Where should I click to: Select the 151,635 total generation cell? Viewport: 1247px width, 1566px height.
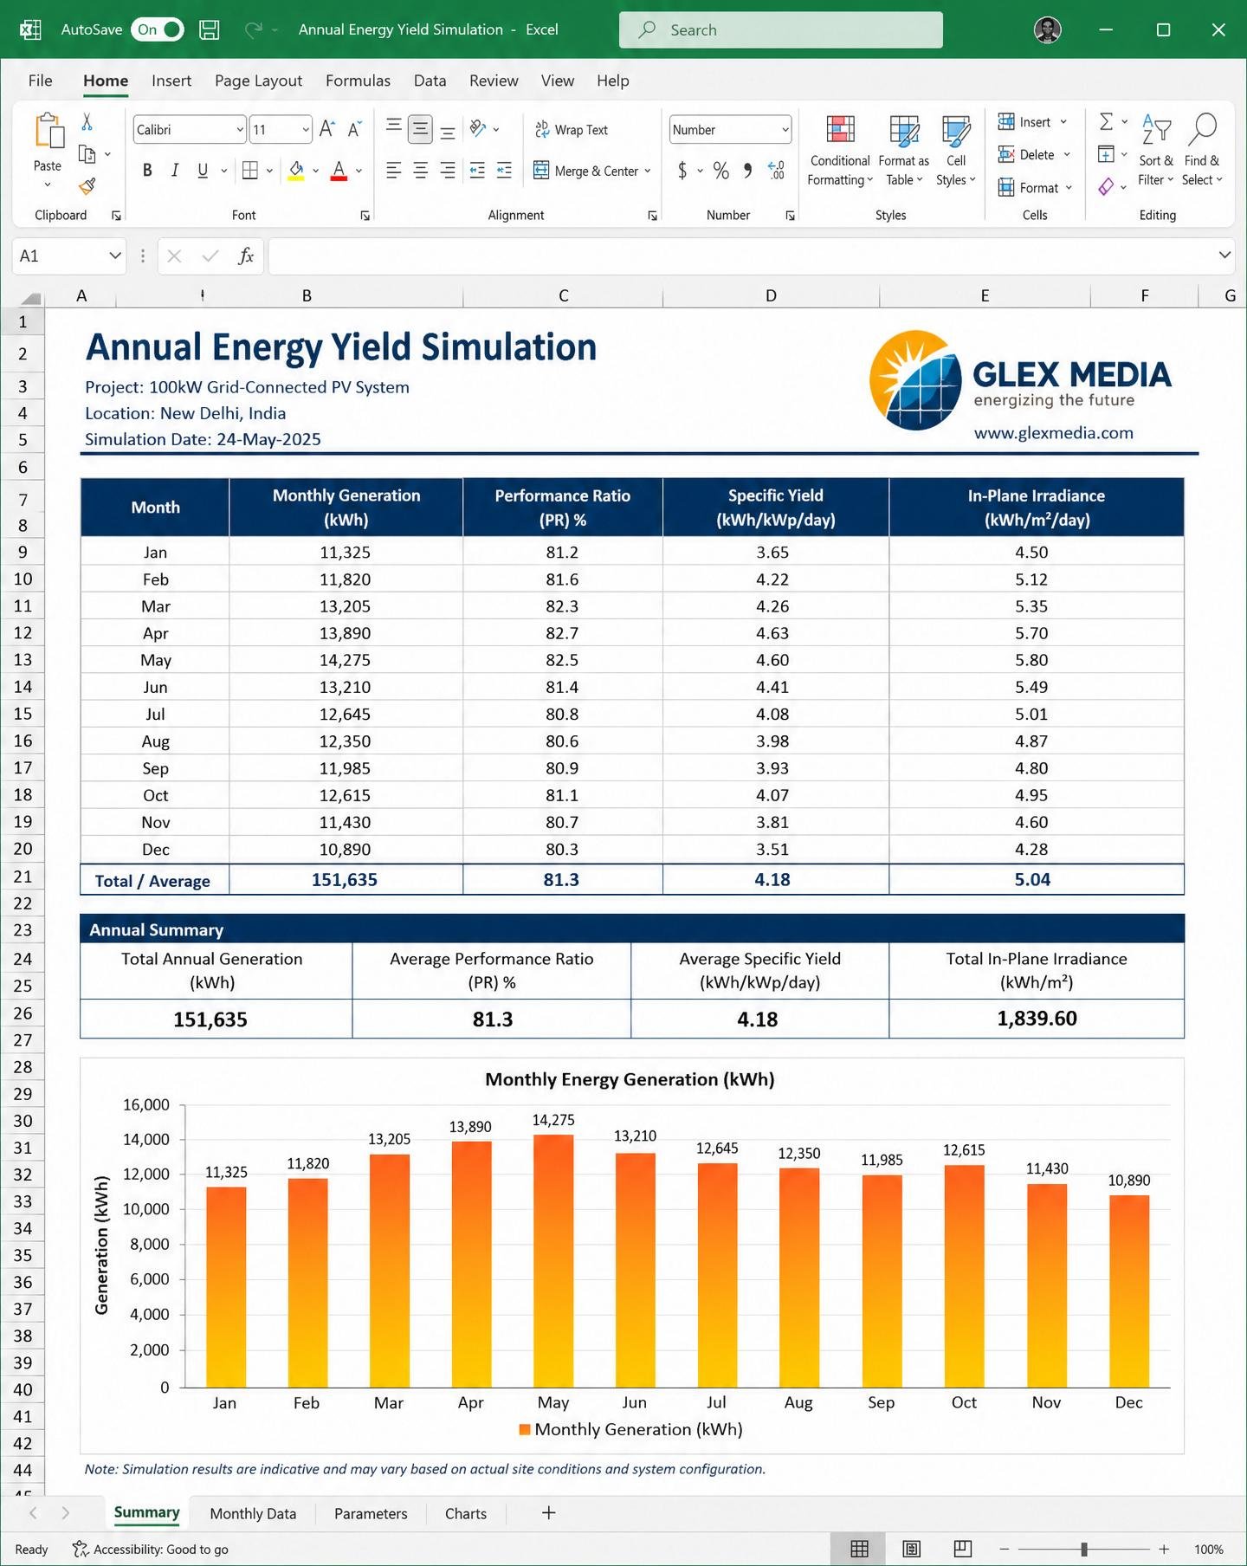pyautogui.click(x=345, y=879)
